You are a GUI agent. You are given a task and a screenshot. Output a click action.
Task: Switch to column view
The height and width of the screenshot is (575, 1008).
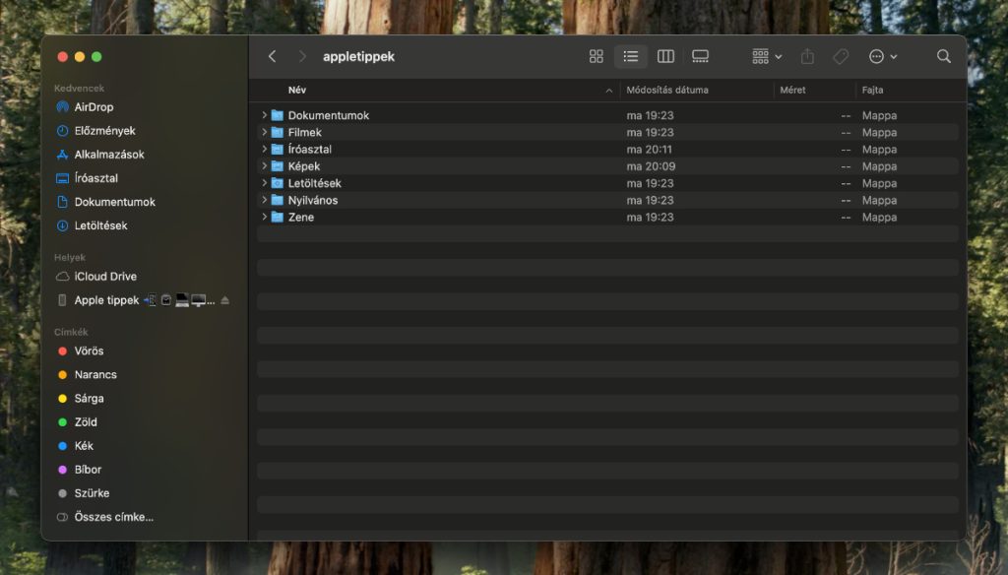pos(665,56)
